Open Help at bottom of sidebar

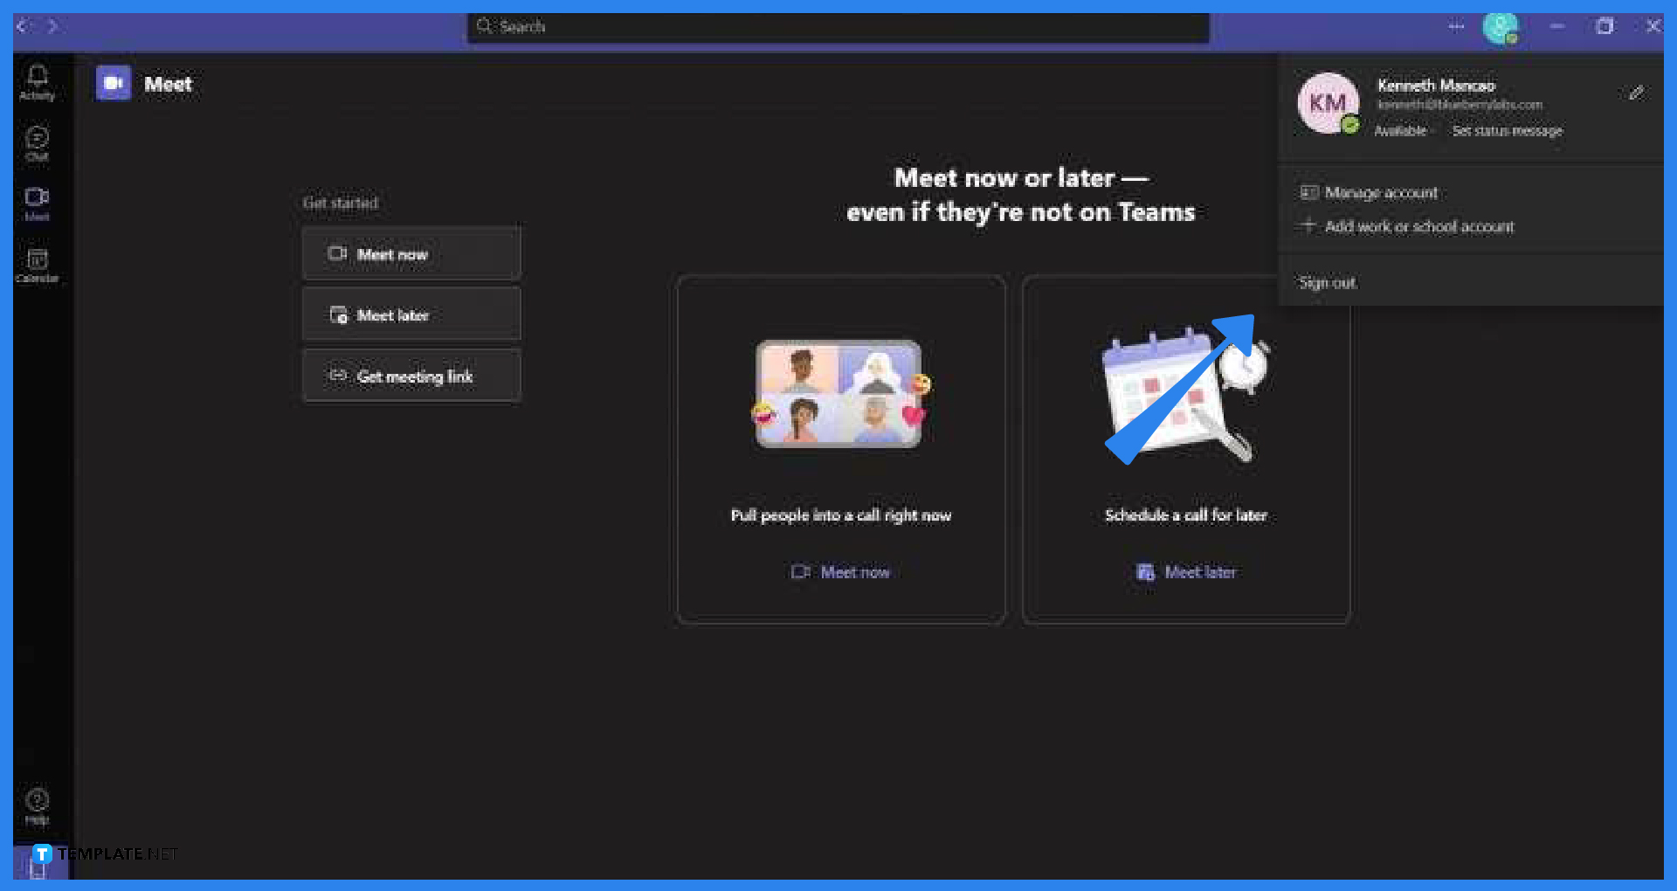(37, 804)
